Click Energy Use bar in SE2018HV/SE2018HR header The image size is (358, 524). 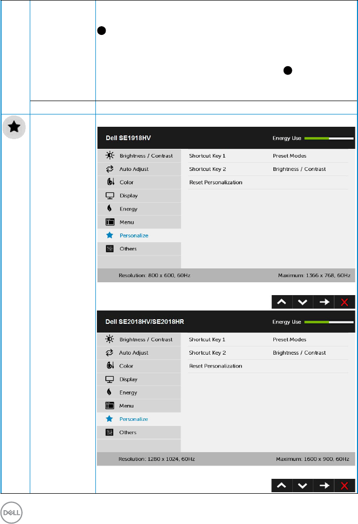(x=329, y=322)
